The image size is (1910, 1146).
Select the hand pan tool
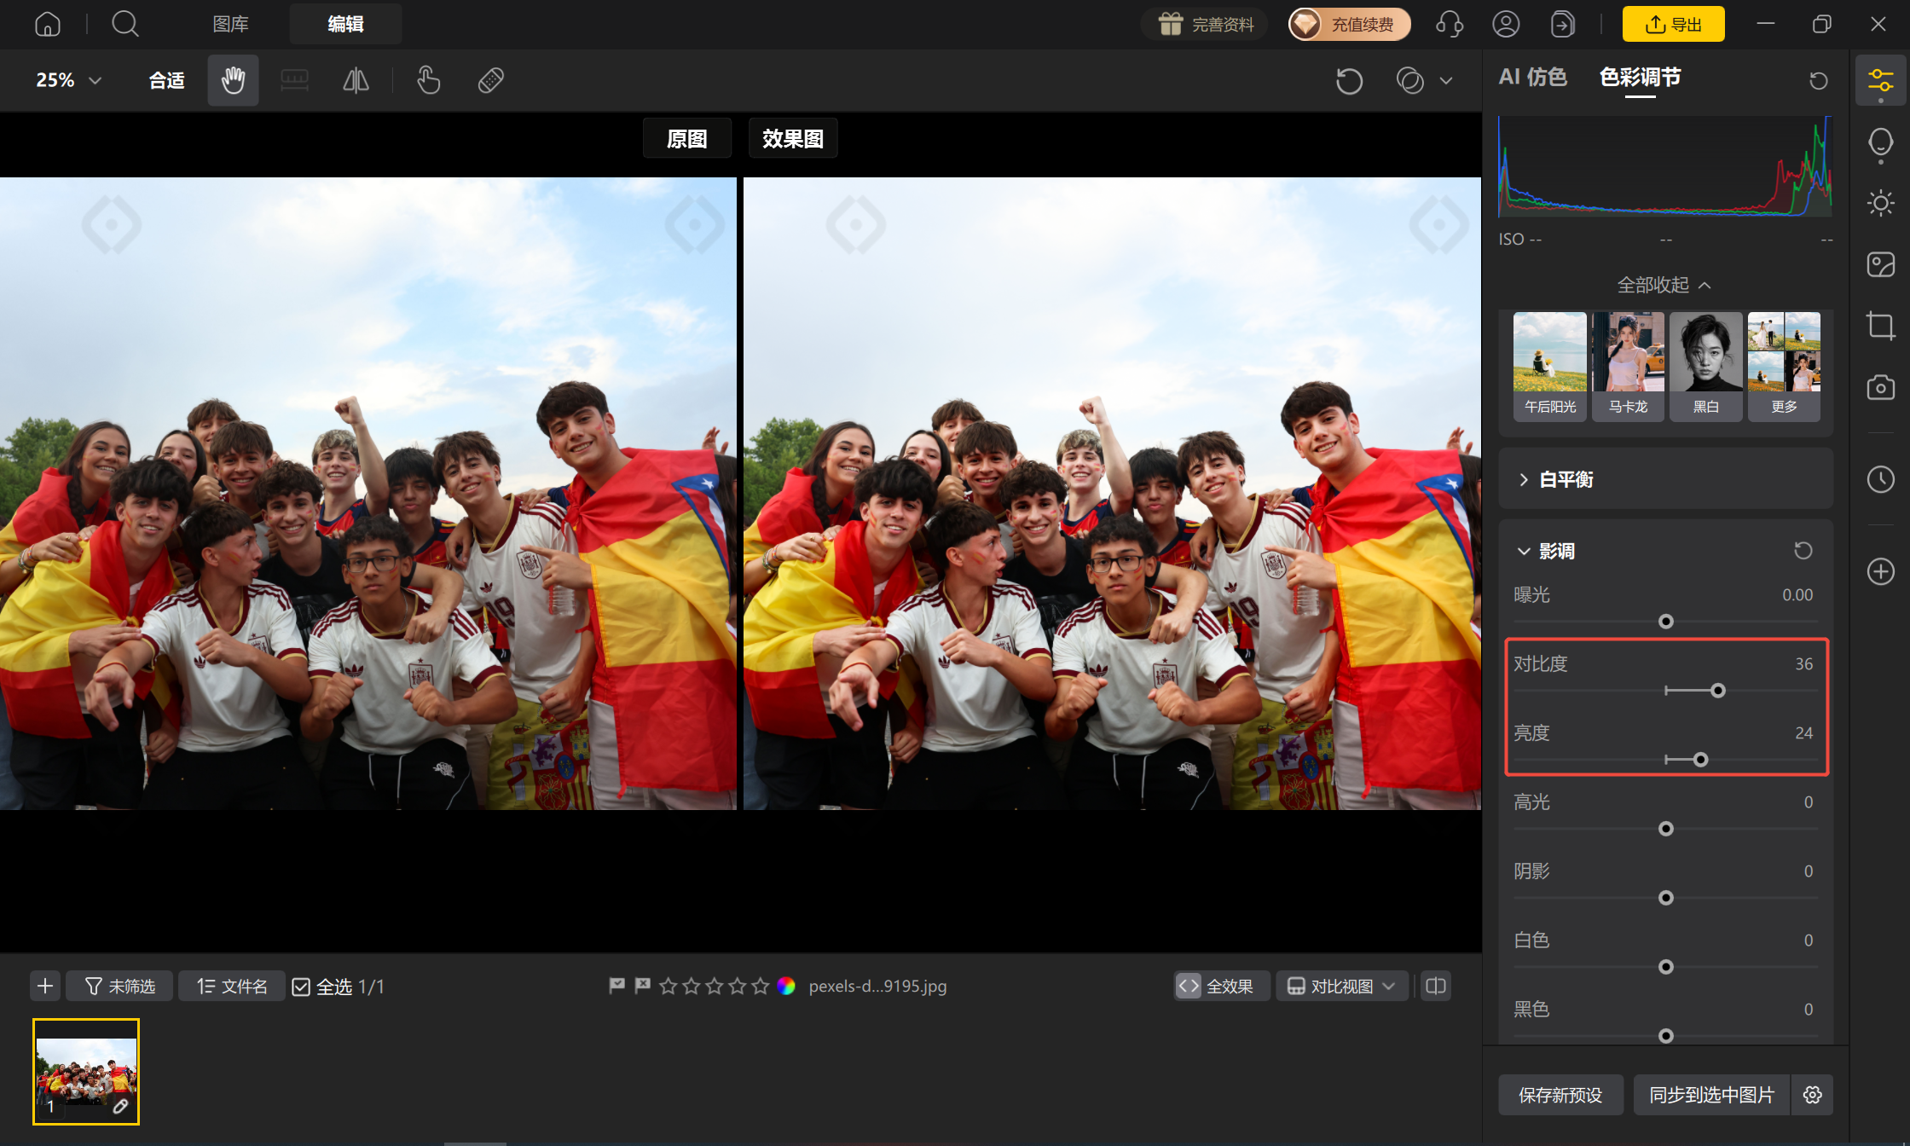(233, 80)
